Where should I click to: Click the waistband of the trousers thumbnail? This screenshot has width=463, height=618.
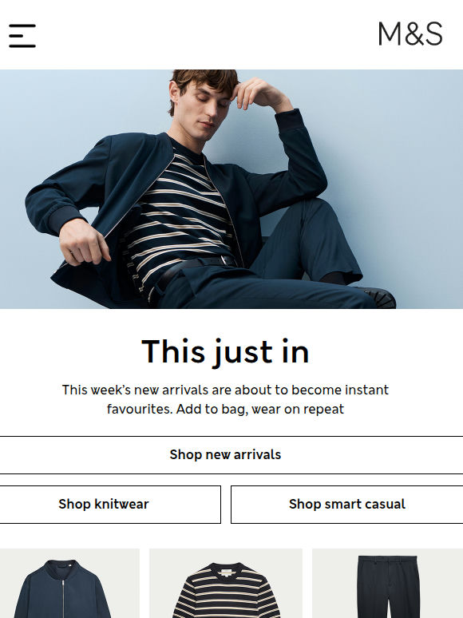[x=387, y=559]
